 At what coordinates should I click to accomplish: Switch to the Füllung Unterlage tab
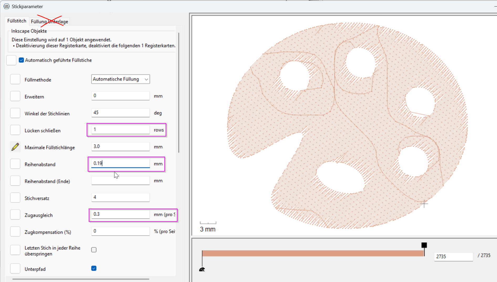point(49,22)
